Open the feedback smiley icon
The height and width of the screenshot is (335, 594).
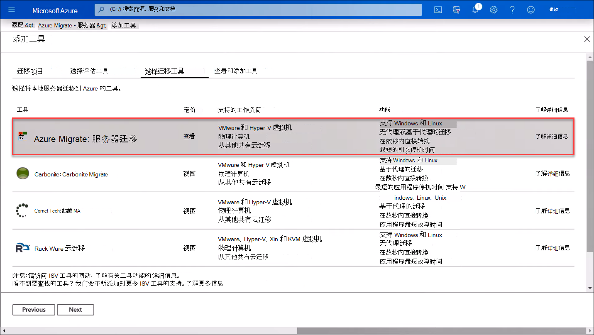point(531,10)
